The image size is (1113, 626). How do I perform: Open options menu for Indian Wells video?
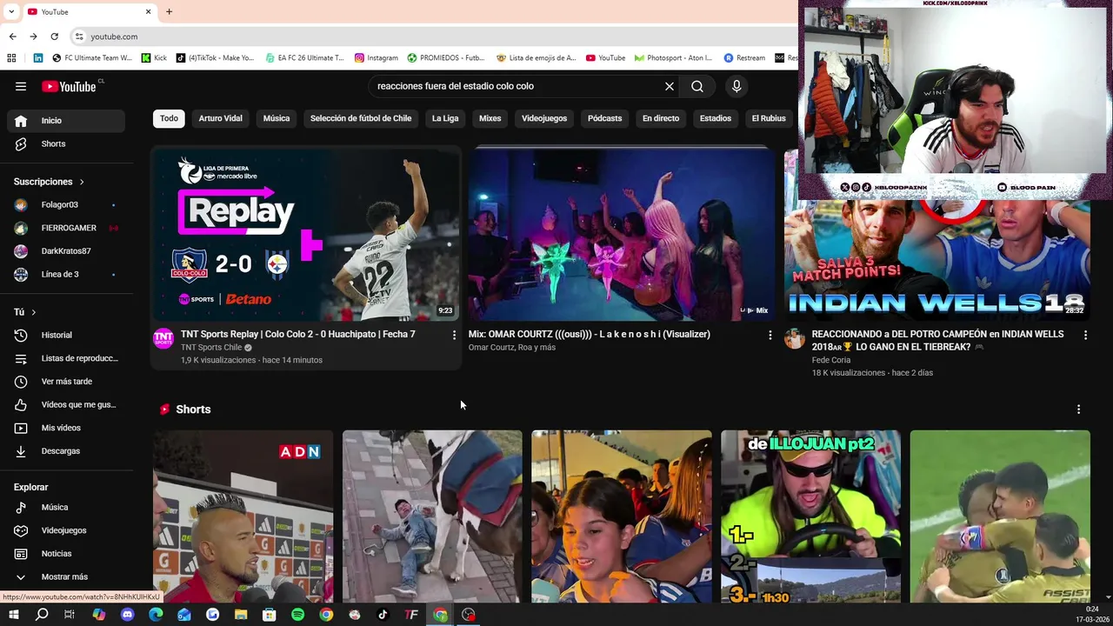pyautogui.click(x=1085, y=335)
